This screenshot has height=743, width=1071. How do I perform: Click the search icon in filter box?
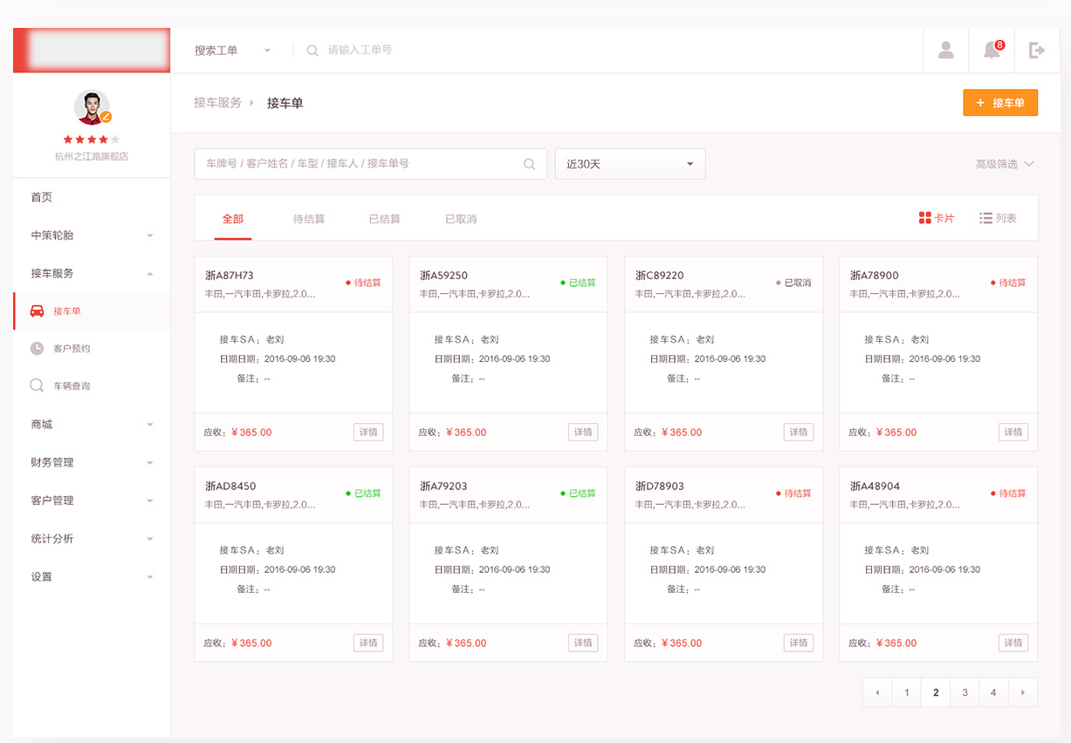pyautogui.click(x=529, y=164)
